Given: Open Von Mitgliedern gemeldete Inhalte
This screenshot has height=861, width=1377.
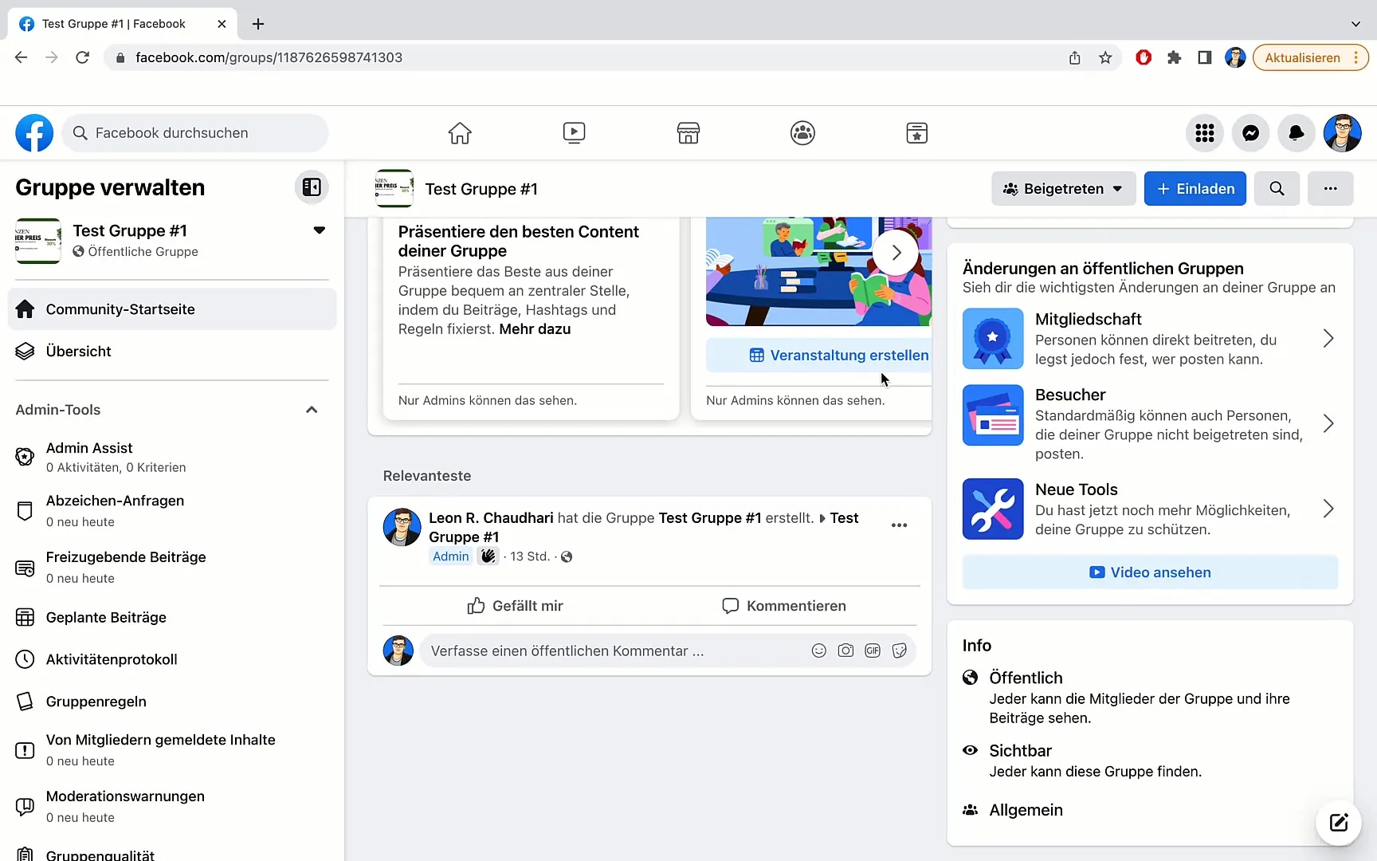Looking at the screenshot, I should click(172, 749).
